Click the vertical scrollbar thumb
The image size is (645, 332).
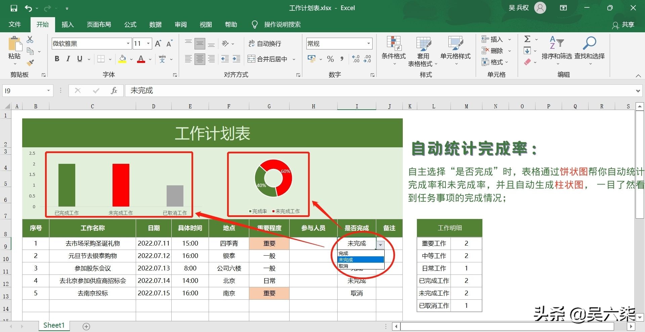click(x=640, y=165)
